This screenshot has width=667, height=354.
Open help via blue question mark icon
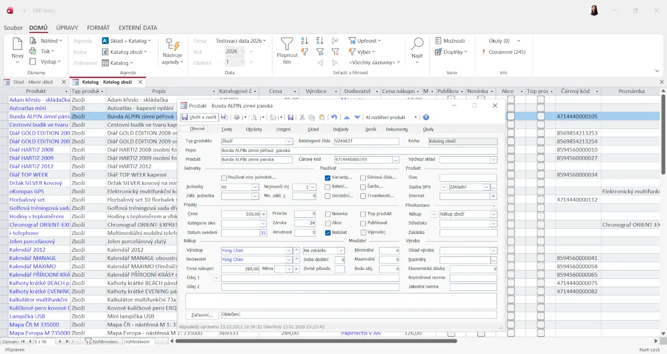(426, 117)
